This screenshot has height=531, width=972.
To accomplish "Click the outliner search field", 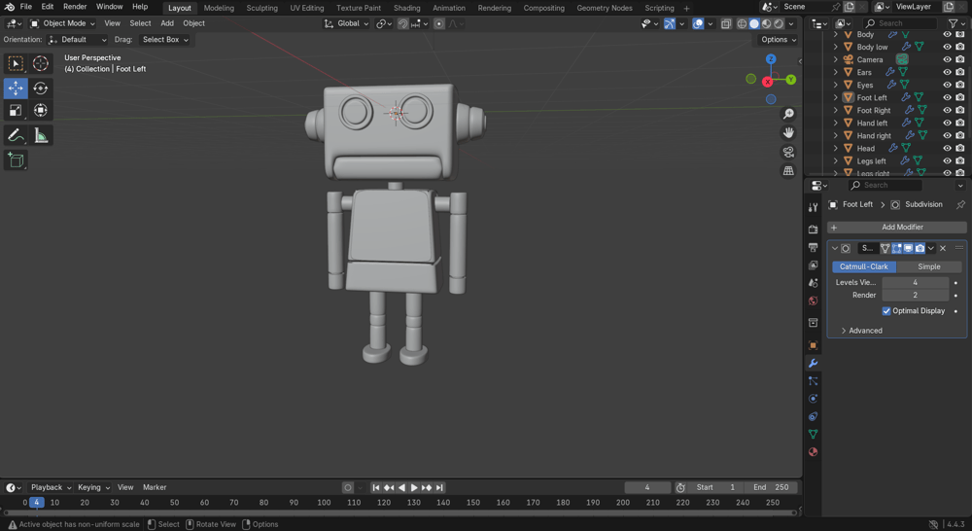I will click(x=899, y=23).
